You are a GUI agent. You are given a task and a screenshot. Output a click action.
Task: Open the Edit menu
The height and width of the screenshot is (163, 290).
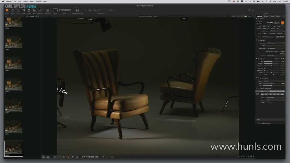click(20, 1)
